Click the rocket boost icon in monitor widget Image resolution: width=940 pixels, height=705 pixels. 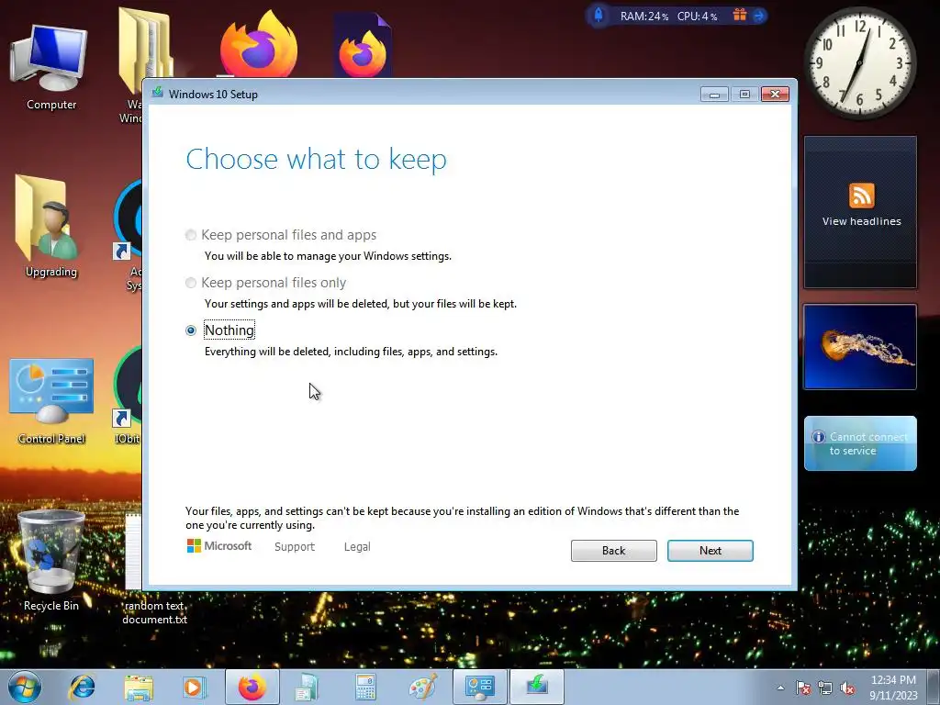coord(599,15)
